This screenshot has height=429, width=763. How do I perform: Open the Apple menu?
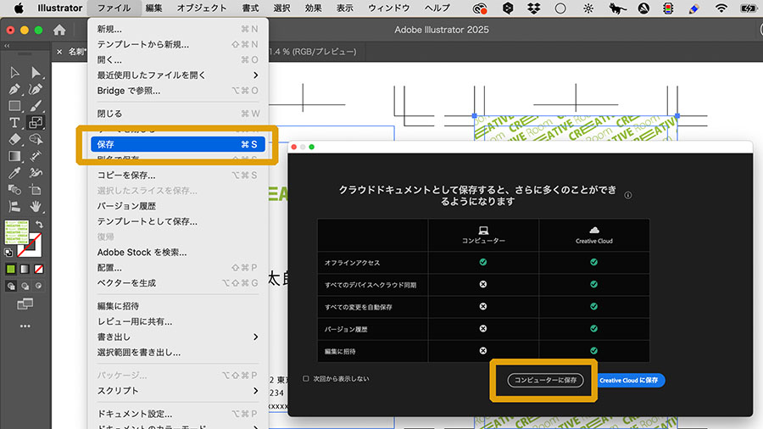pos(19,8)
